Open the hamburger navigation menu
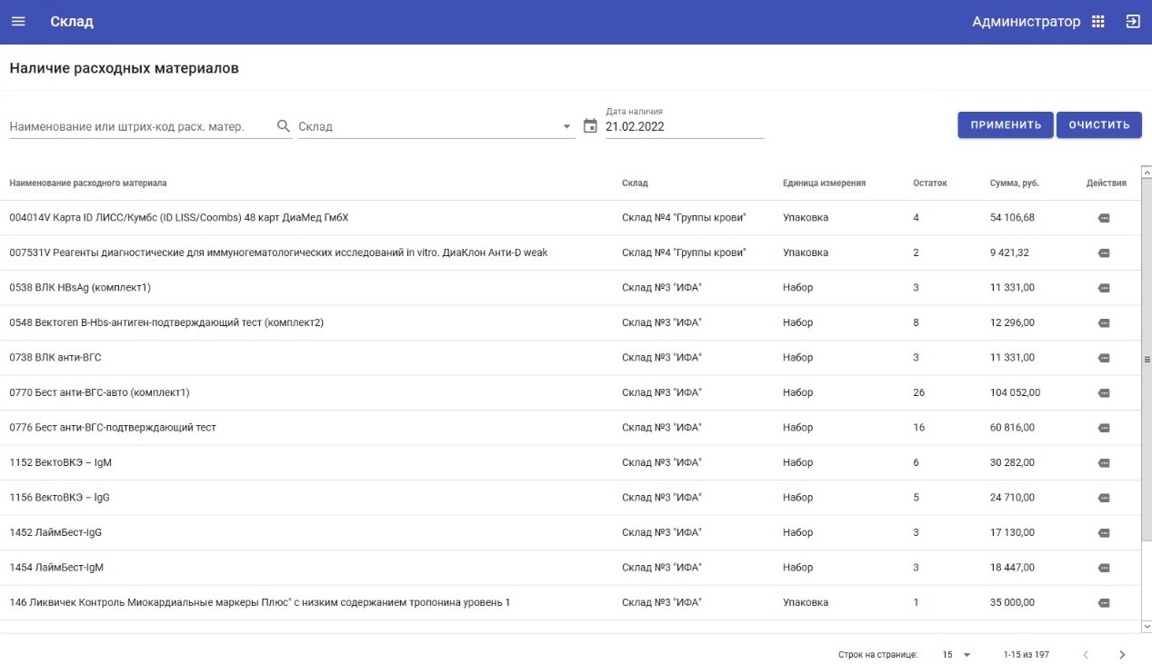The image size is (1152, 664). pos(18,22)
